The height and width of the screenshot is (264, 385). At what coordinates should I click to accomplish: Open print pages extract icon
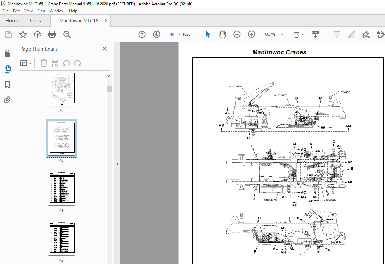click(55, 63)
